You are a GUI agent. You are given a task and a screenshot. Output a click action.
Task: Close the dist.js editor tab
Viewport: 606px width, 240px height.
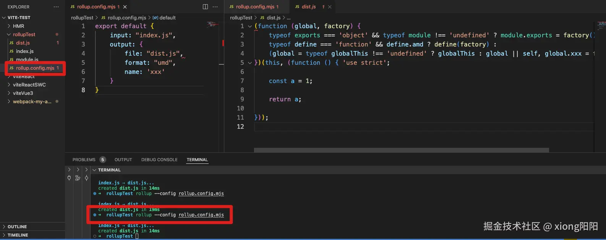(x=330, y=7)
